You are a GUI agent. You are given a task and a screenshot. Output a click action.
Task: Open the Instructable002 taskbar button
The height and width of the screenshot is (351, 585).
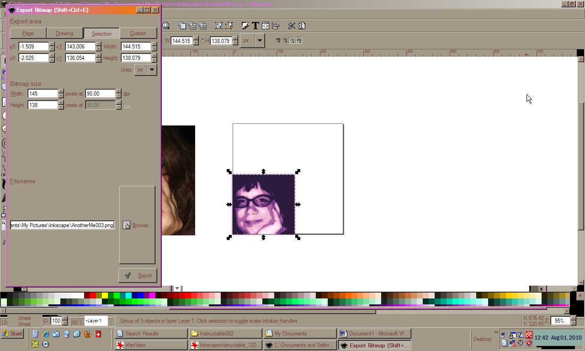pos(226,334)
